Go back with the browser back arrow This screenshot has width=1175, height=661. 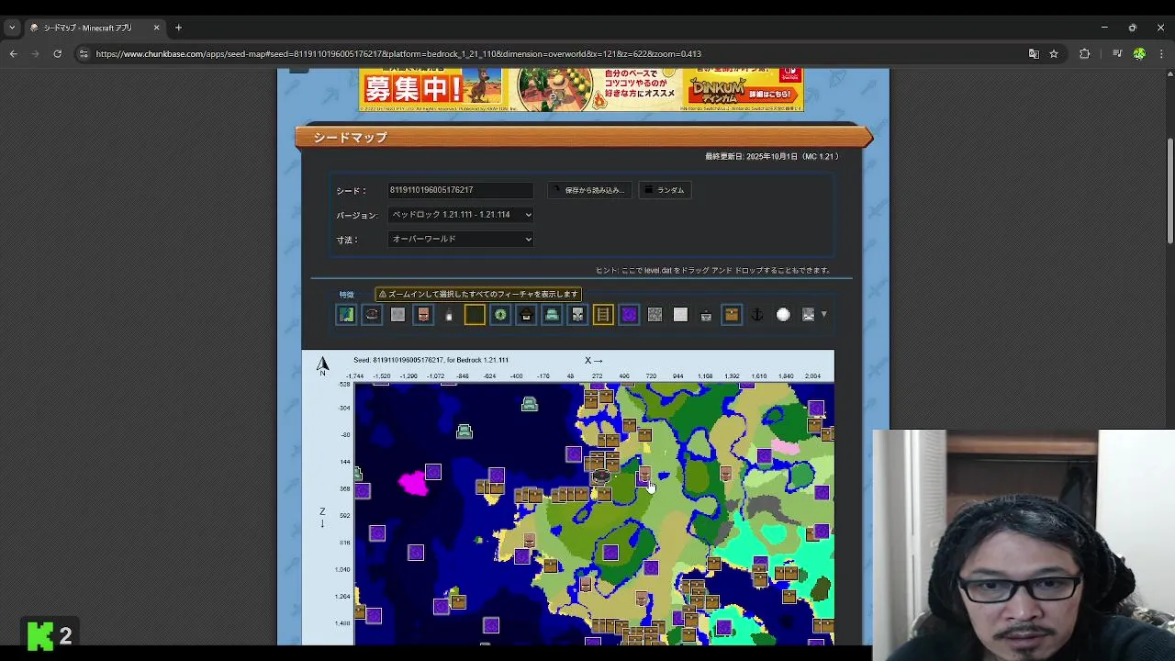14,54
